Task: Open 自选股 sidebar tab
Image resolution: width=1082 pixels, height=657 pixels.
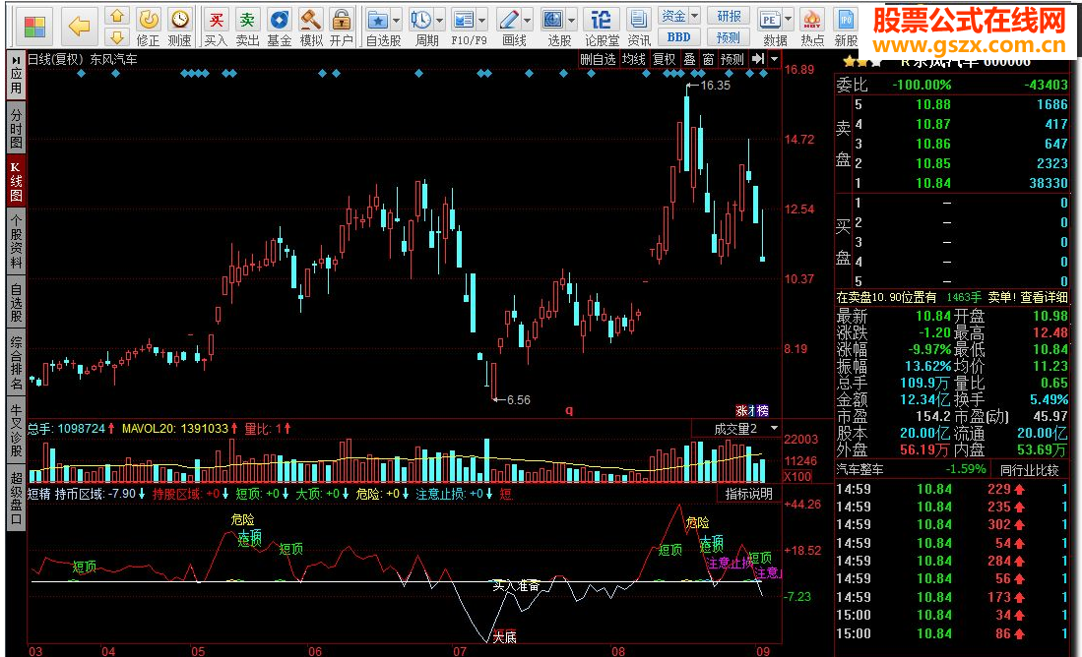Action: 16,303
